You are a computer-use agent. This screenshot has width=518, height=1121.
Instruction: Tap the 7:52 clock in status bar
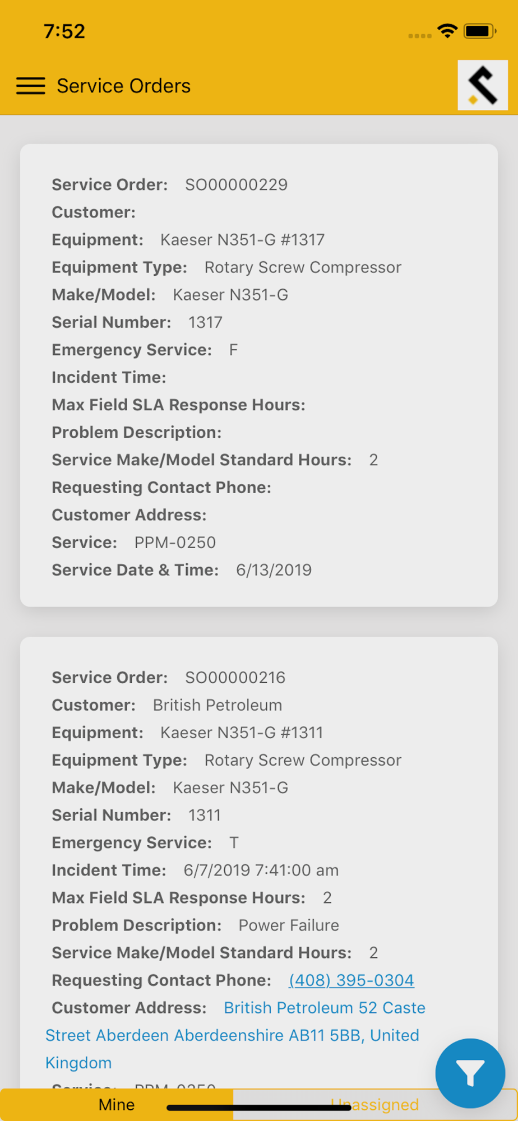64,31
